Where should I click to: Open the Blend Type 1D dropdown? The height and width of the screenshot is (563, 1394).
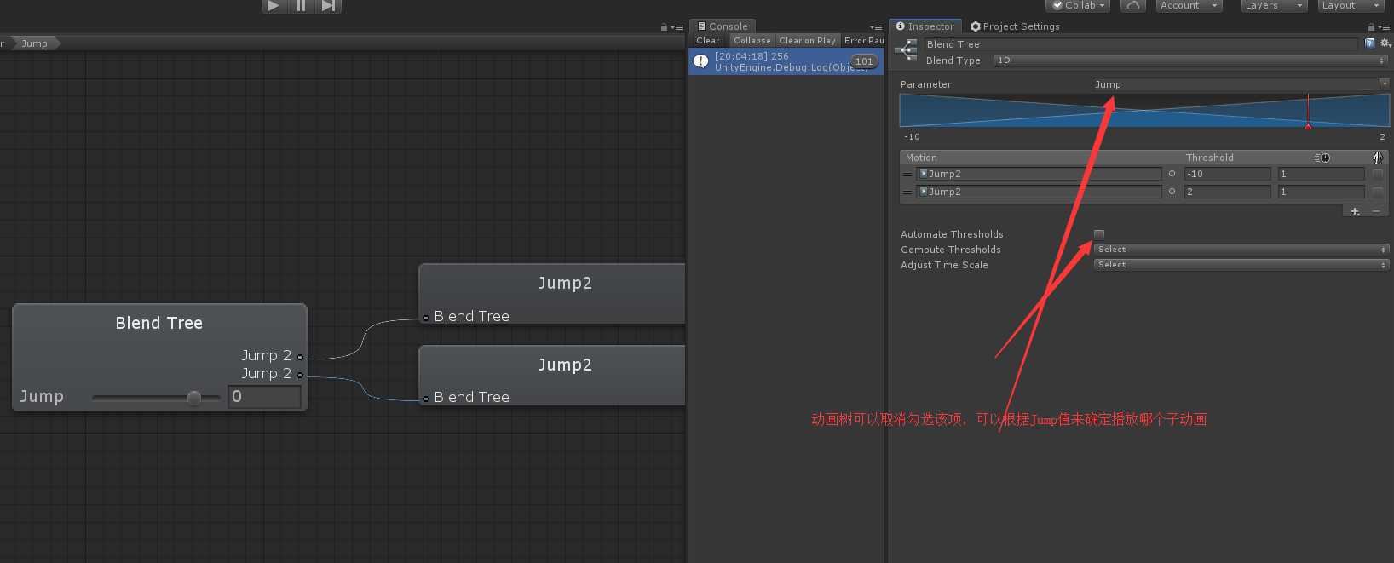pos(1191,60)
